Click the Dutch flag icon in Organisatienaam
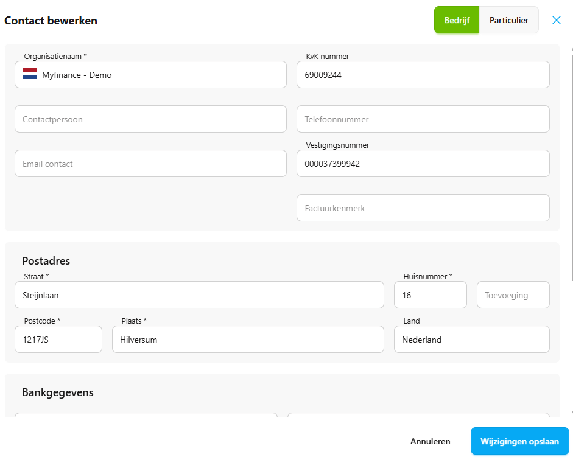This screenshot has width=573, height=460. (30, 74)
